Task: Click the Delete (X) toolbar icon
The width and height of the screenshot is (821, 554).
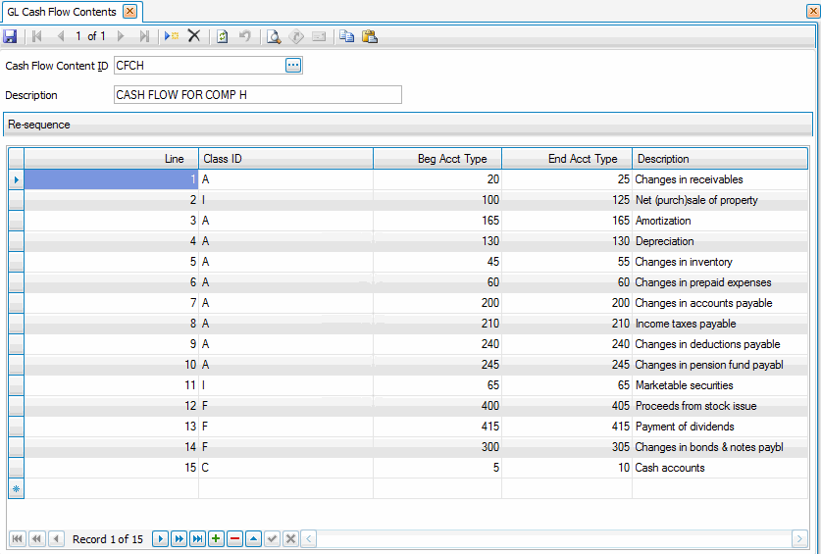Action: pos(193,36)
